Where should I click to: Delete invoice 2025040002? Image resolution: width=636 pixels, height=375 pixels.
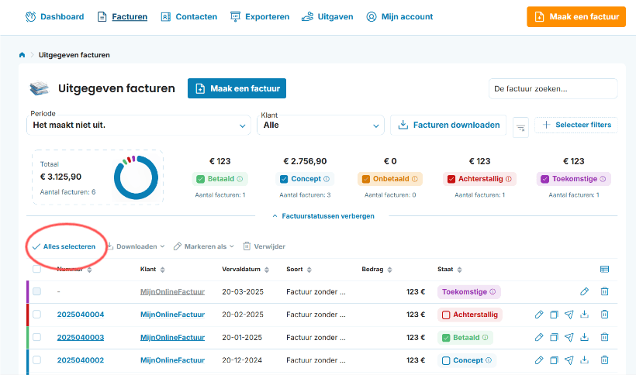click(x=604, y=360)
